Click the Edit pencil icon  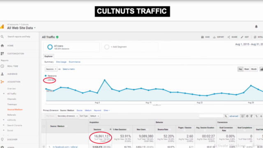[x=242, y=37]
